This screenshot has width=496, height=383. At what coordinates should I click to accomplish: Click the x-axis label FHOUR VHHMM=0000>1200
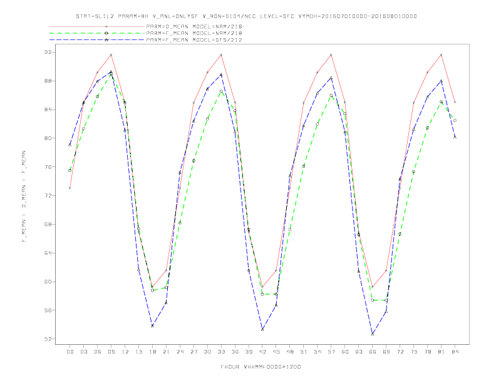click(261, 367)
